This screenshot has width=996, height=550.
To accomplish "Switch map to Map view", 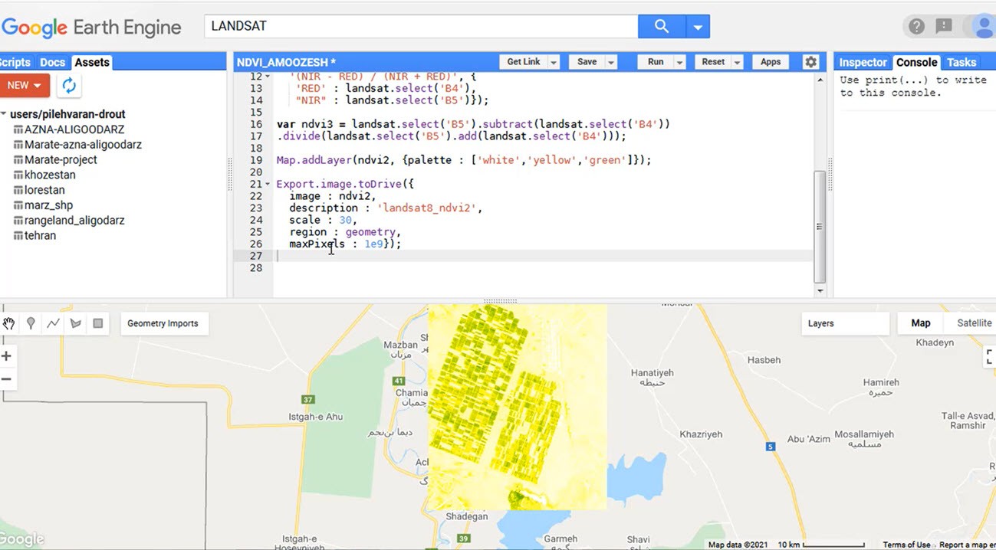I will tap(920, 323).
